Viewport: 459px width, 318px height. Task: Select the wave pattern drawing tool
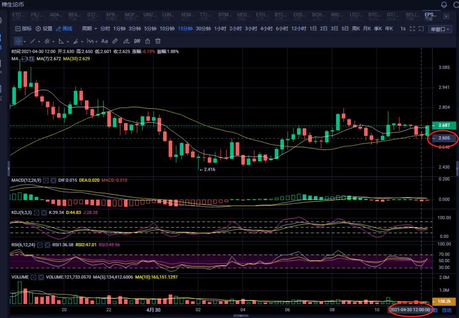90,41
